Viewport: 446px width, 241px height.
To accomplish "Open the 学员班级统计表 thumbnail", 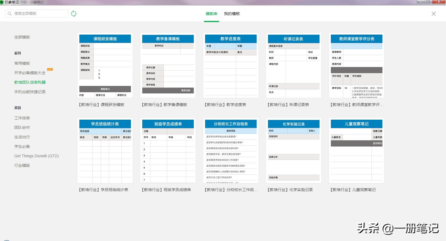I will (105, 150).
